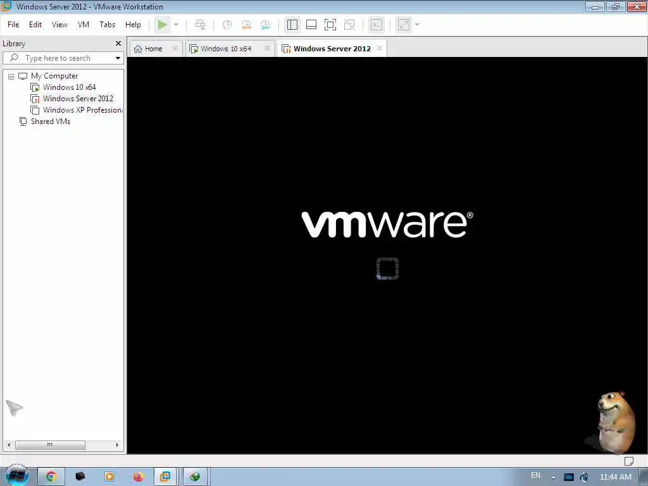Open the black cube taskbar application
The height and width of the screenshot is (486, 648).
(80, 477)
